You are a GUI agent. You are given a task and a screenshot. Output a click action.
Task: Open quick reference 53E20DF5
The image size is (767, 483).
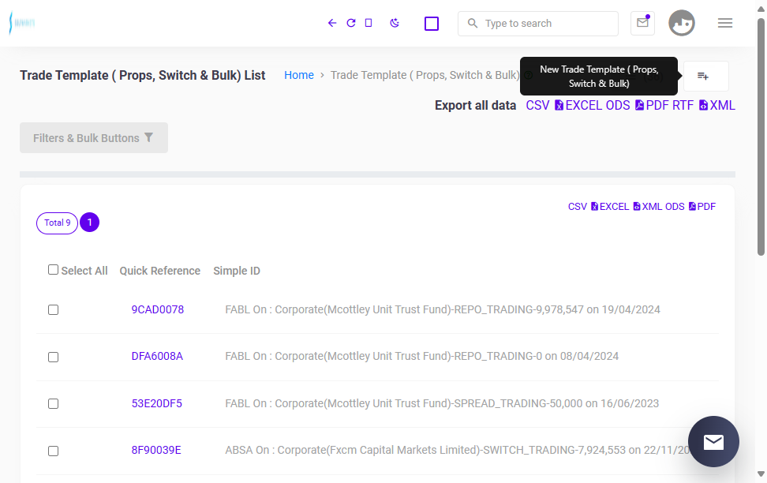click(156, 403)
